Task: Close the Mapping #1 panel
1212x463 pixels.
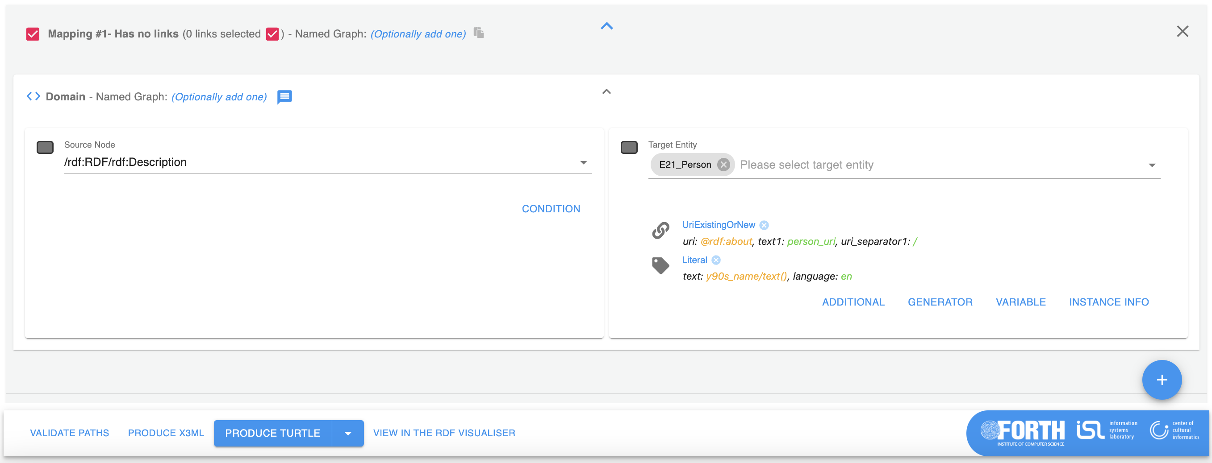Action: [x=1182, y=32]
